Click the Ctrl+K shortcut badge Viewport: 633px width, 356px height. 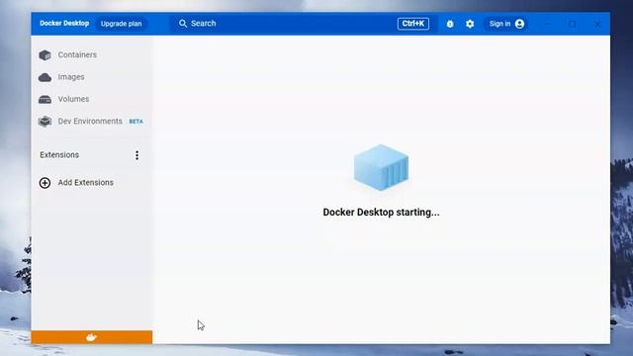413,24
